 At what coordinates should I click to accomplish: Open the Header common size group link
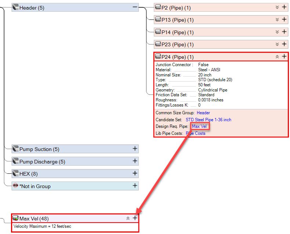(x=203, y=113)
